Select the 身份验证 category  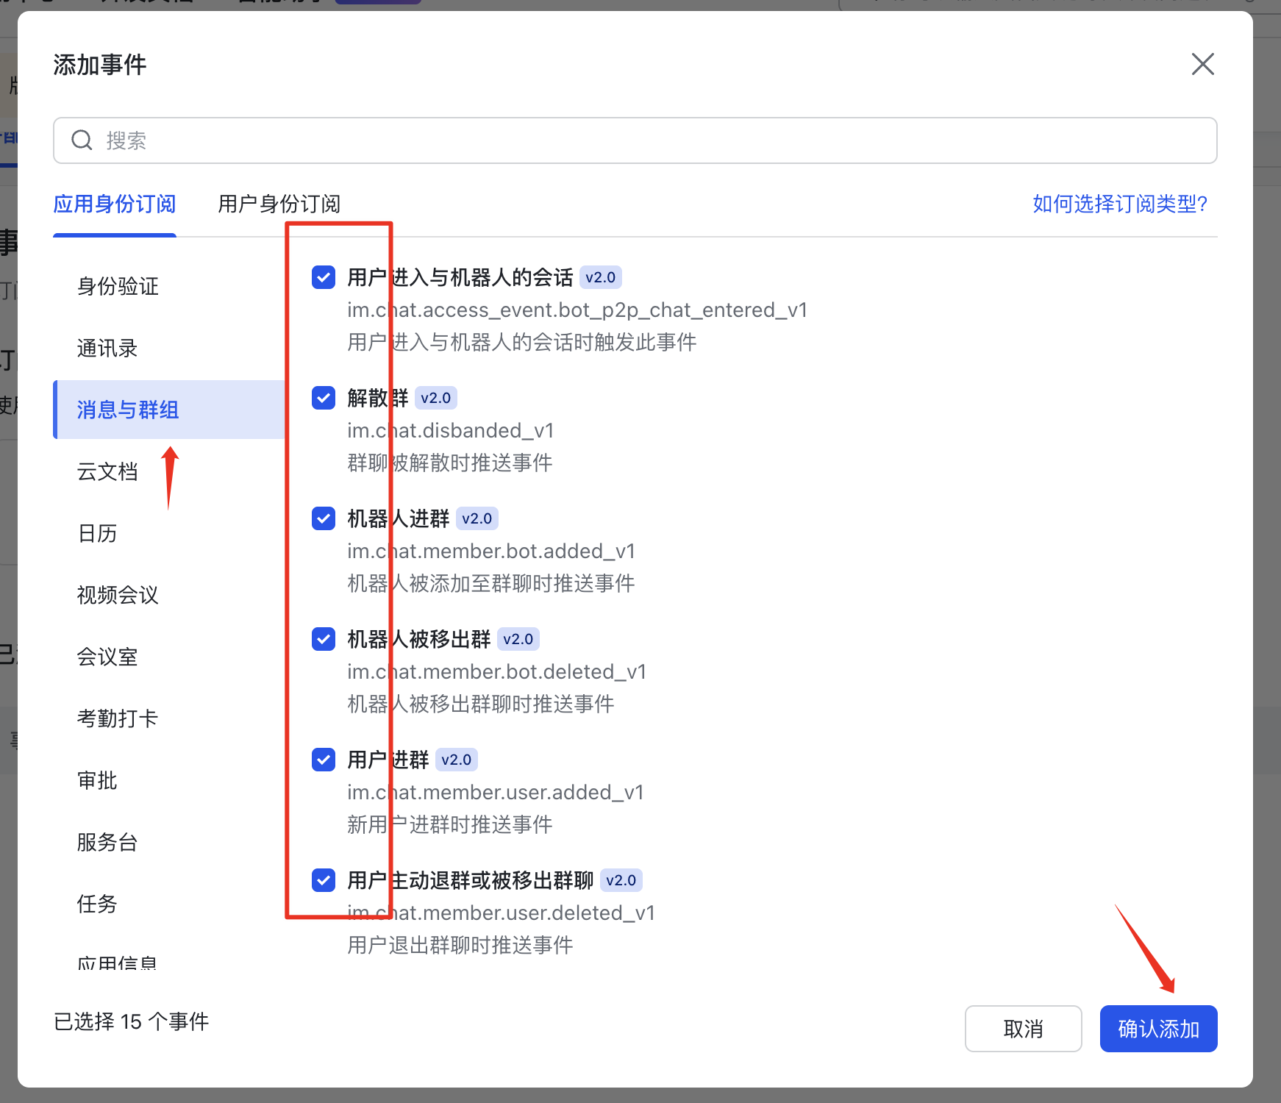(x=117, y=287)
